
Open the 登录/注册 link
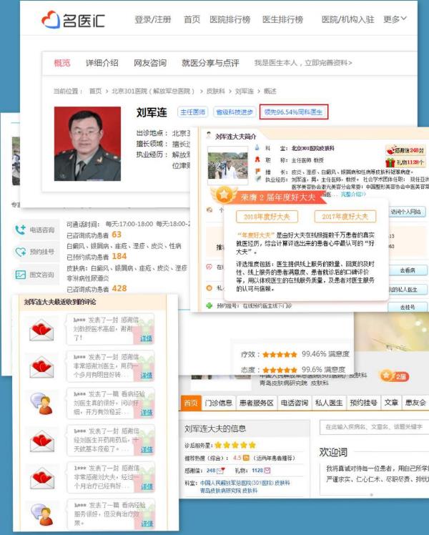click(x=152, y=19)
